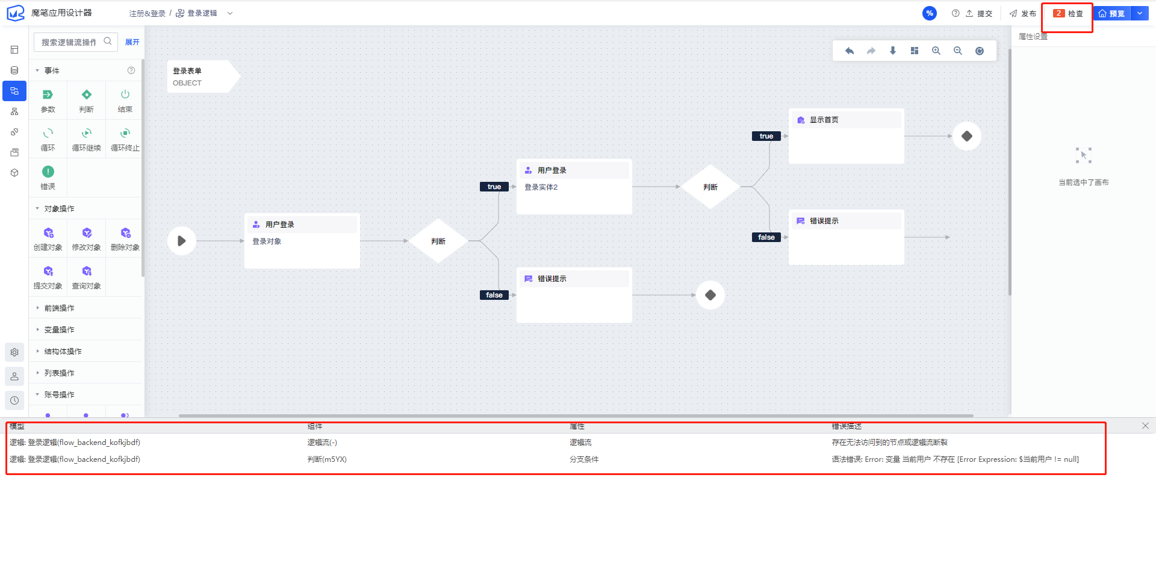Open the history clock sidebar icon

coord(14,400)
